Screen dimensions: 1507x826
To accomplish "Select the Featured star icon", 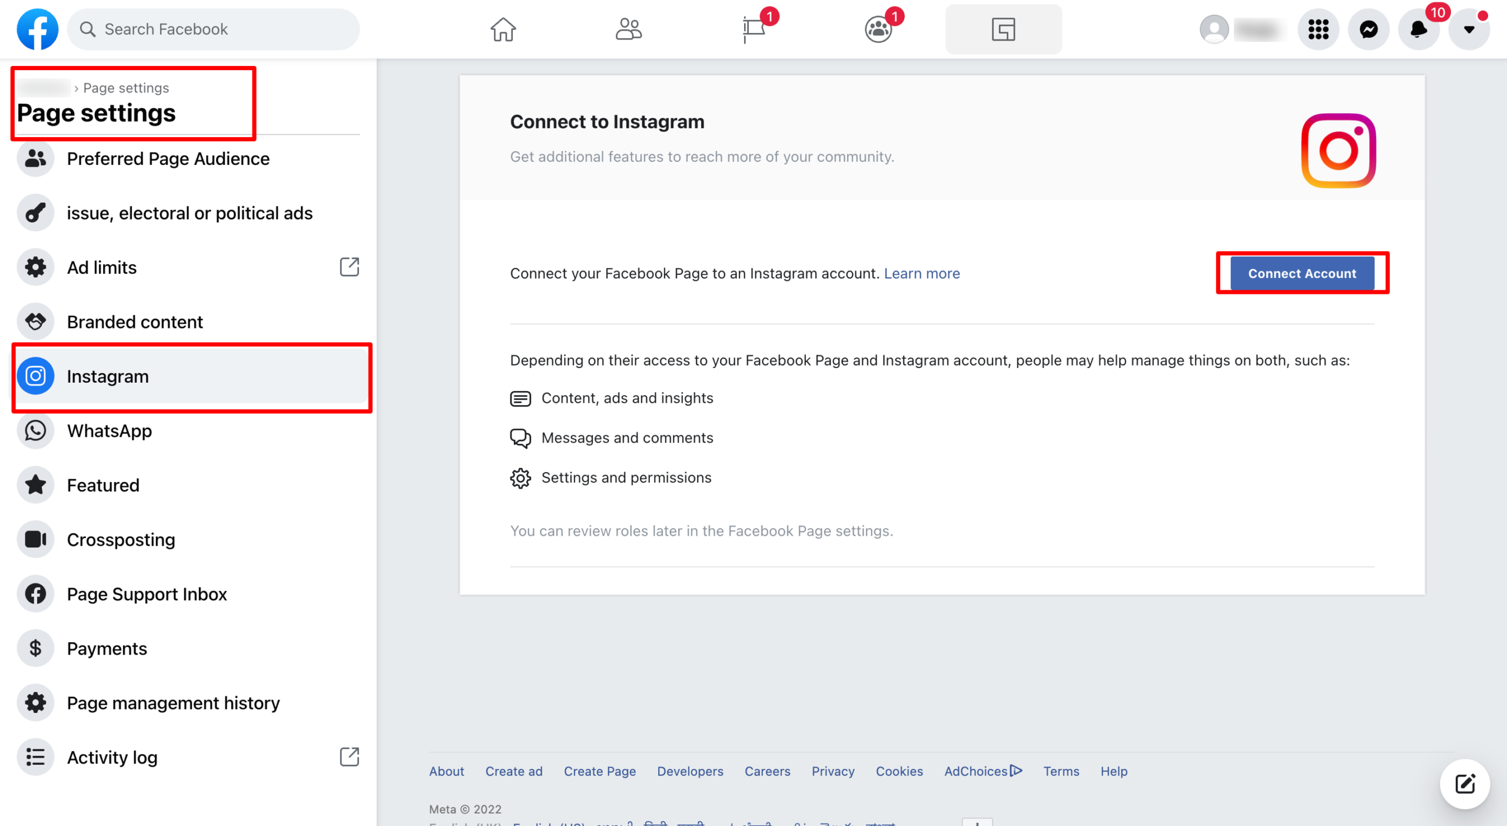I will click(x=35, y=485).
